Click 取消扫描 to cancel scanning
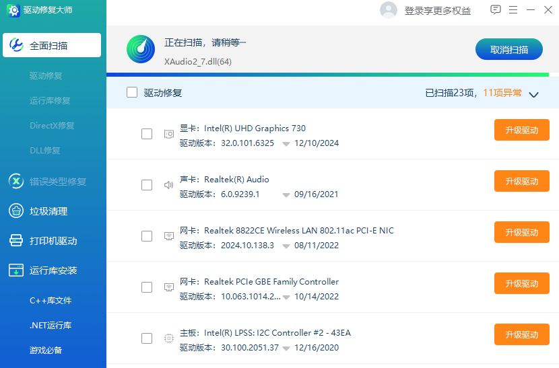The width and height of the screenshot is (559, 368). 509,49
